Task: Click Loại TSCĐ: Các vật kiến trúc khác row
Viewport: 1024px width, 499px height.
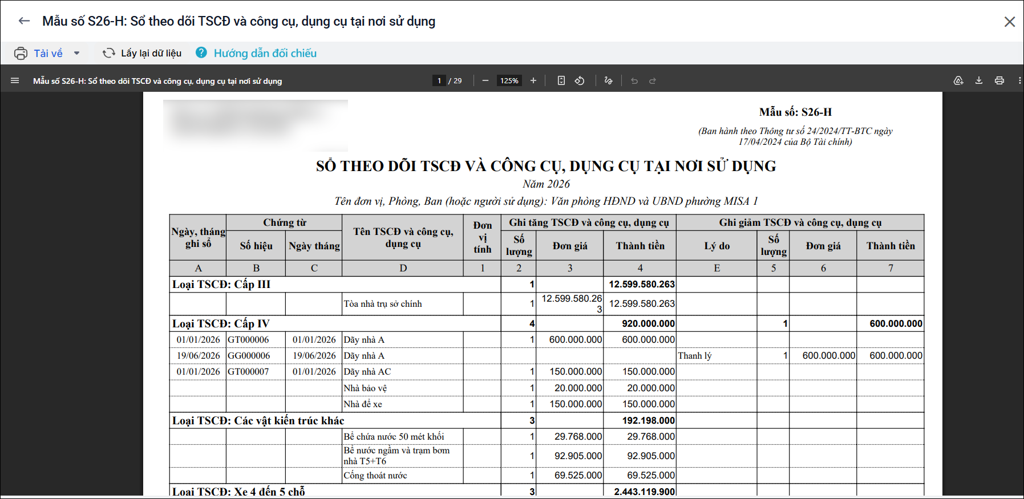Action: tap(547, 420)
